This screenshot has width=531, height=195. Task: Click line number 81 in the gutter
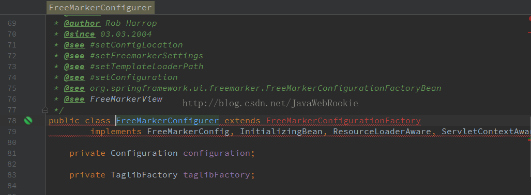pyautogui.click(x=12, y=153)
